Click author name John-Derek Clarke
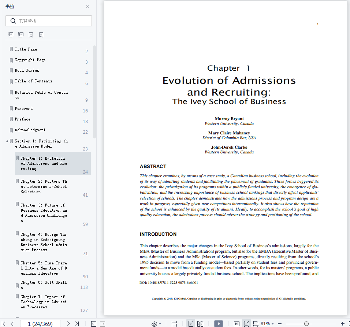Image resolution: width=350 pixels, height=327 pixels. pos(229,147)
